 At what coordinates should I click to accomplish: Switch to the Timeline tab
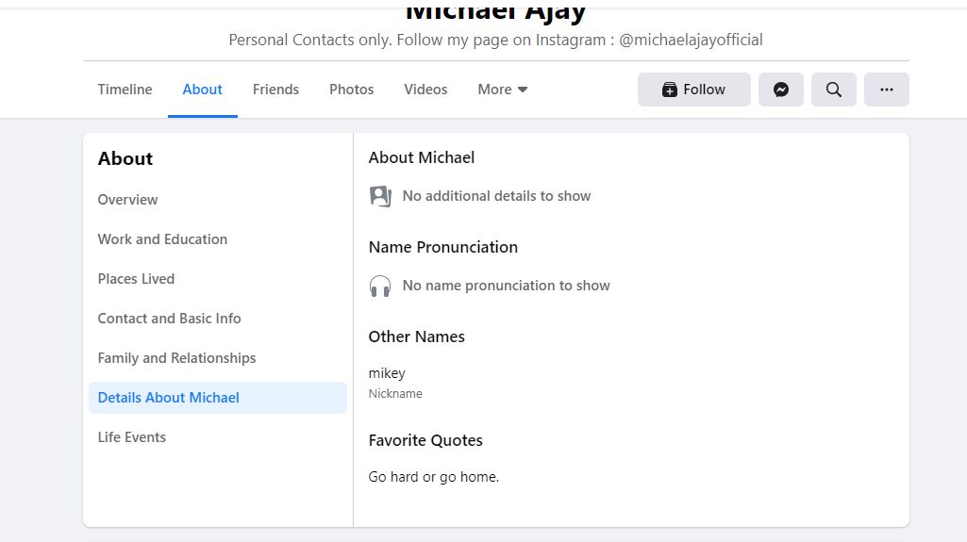pyautogui.click(x=125, y=90)
